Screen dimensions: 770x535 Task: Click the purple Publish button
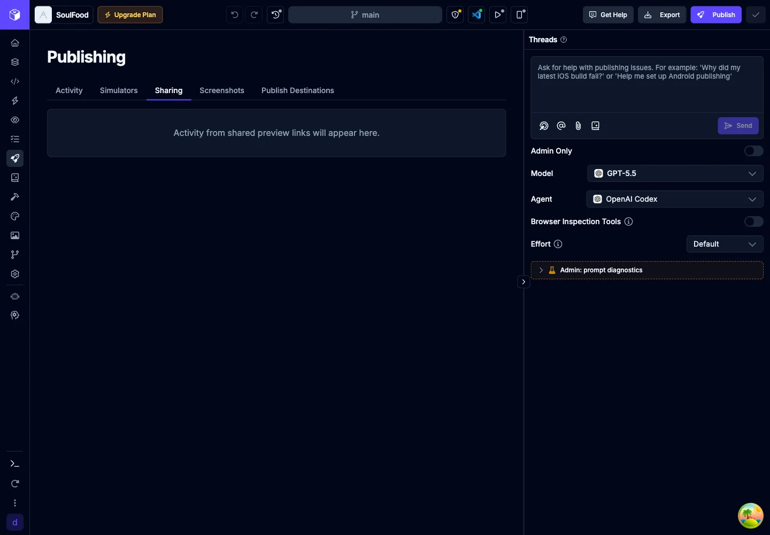pos(716,15)
